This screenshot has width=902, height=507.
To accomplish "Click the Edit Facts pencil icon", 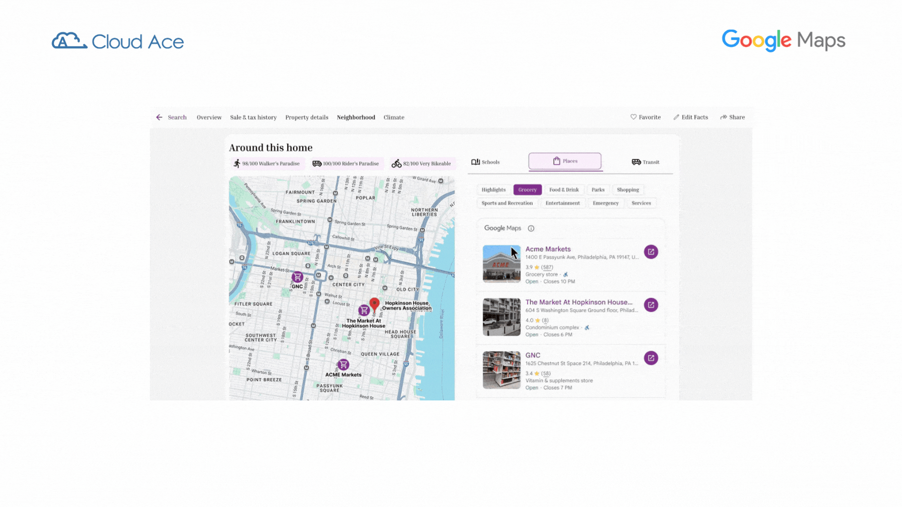I will 676,117.
